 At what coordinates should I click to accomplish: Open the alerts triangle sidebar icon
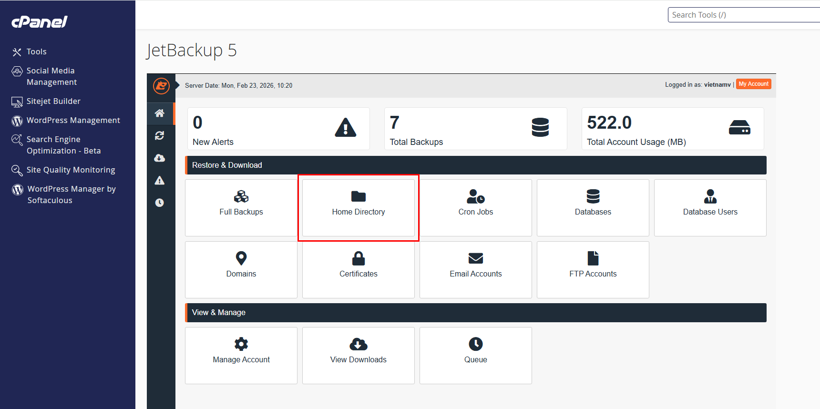pos(160,180)
